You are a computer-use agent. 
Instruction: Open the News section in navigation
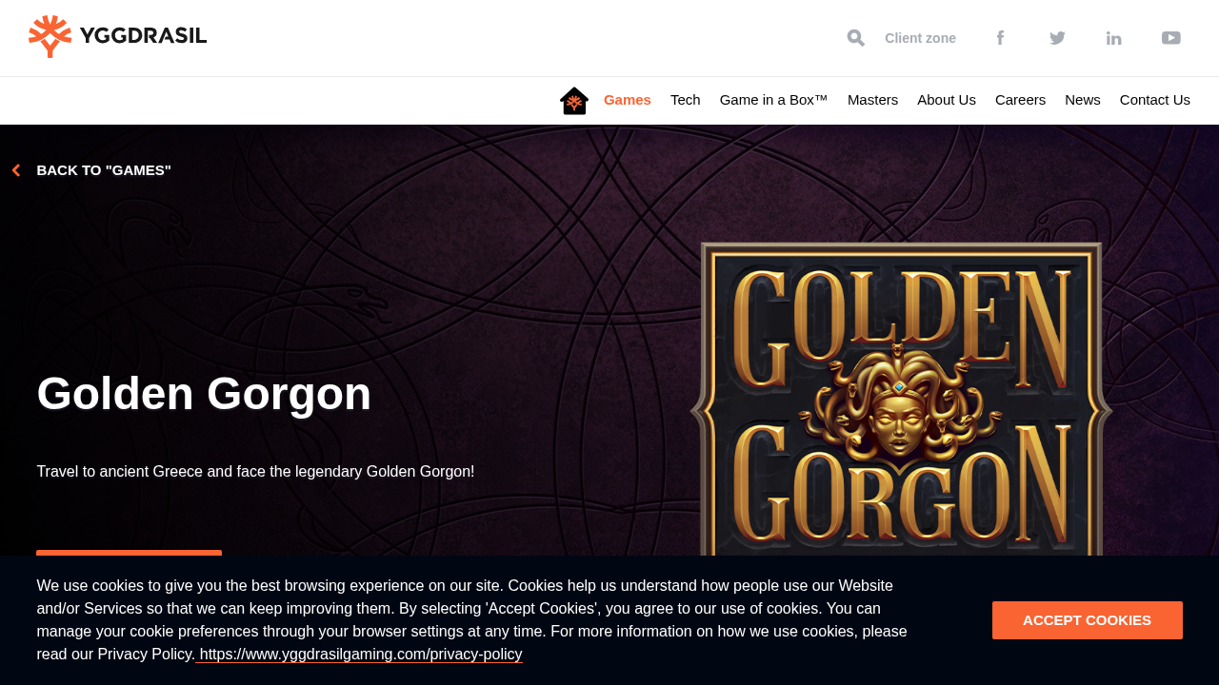point(1083,98)
